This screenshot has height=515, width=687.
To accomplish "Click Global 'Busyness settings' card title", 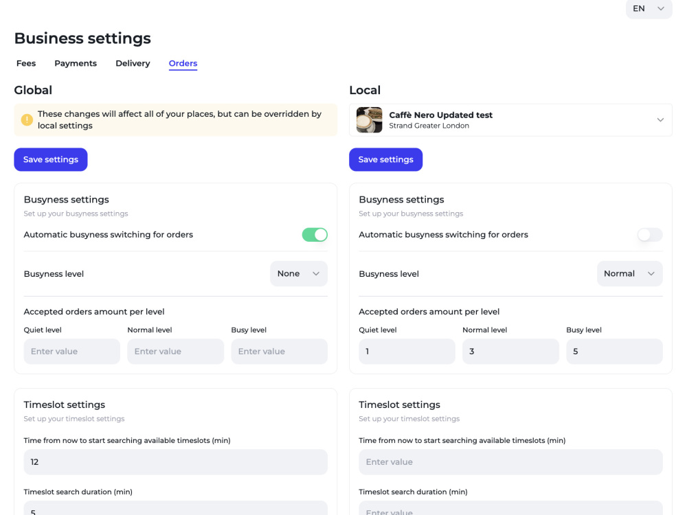I will pos(66,200).
